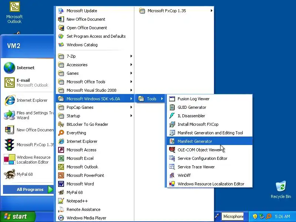The width and height of the screenshot is (296, 222).
Task: Click Microsoft Word icon
Action: pyautogui.click(x=61, y=184)
